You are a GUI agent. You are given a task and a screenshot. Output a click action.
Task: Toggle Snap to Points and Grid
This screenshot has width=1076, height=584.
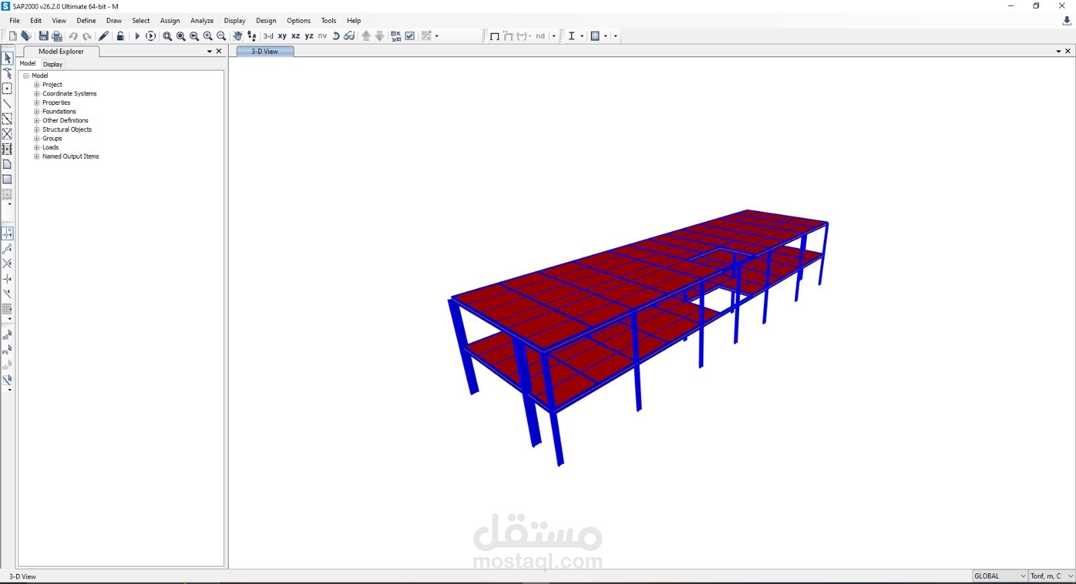(x=7, y=233)
